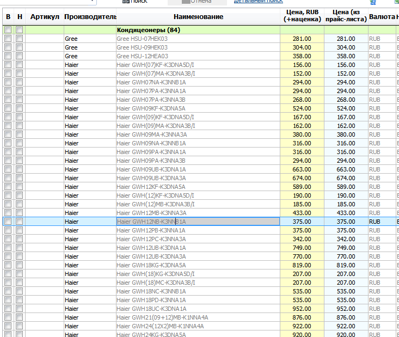Select the Haier GWH12MB-K3NNA3A name cell
This screenshot has width=399, height=337.
(x=198, y=212)
